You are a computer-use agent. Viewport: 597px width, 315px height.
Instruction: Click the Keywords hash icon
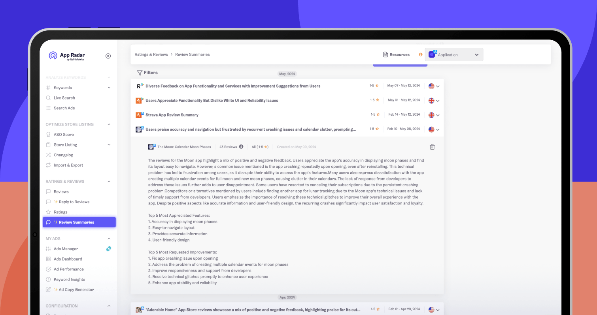pyautogui.click(x=48, y=88)
